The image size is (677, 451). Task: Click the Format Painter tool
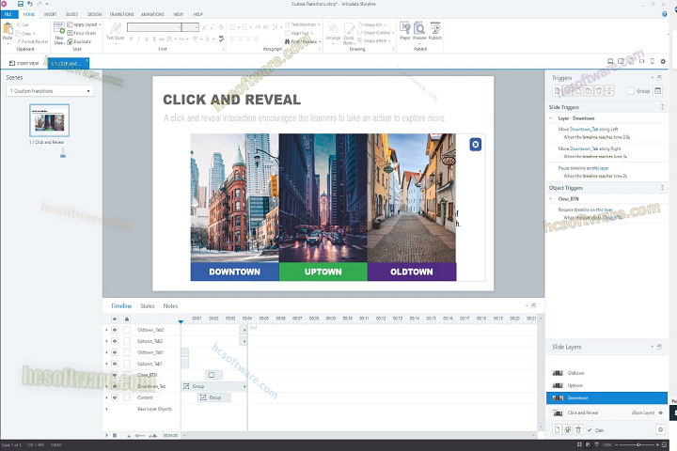pyautogui.click(x=32, y=42)
